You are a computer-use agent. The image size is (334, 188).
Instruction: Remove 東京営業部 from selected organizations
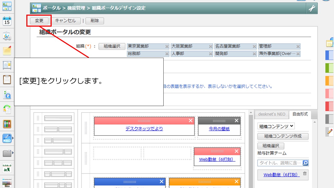pyautogui.click(x=167, y=47)
